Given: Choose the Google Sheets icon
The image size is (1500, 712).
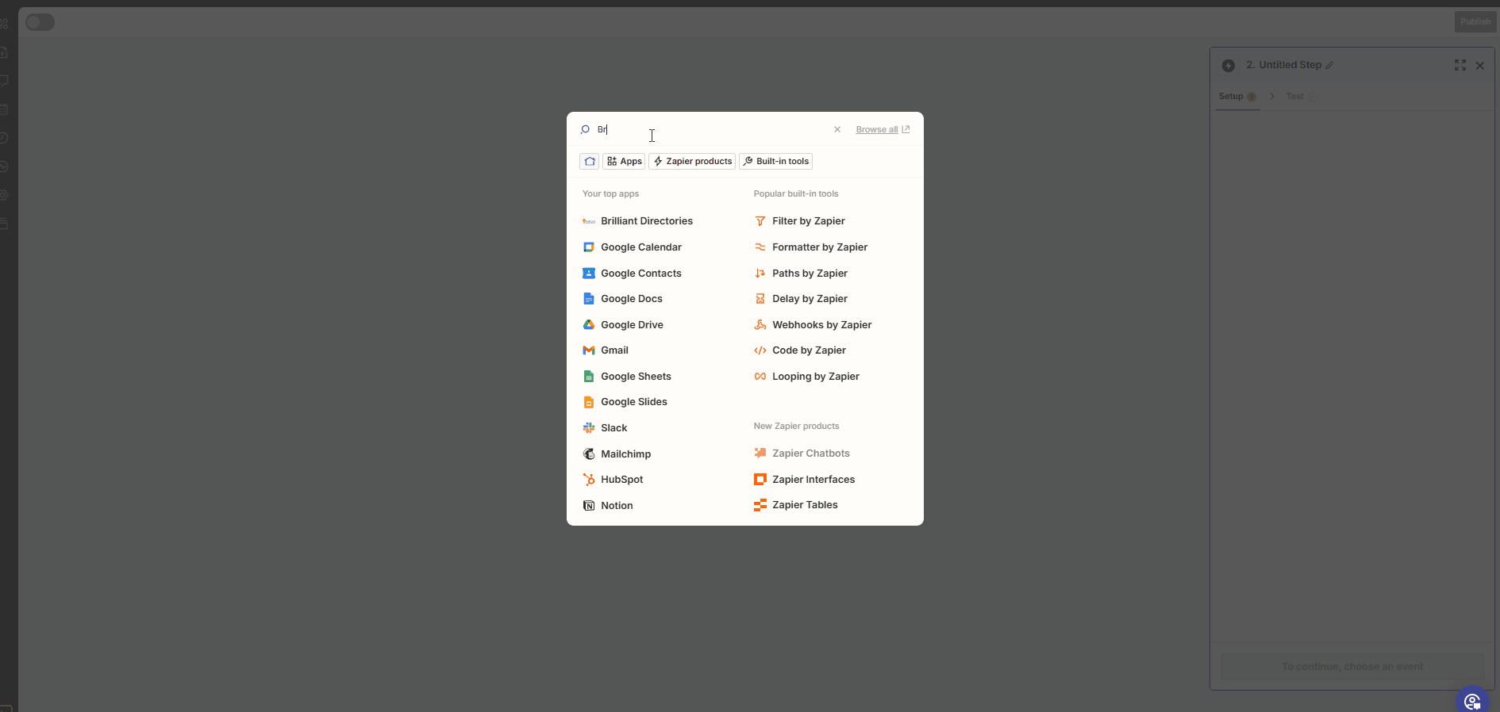Looking at the screenshot, I should pyautogui.click(x=589, y=377).
